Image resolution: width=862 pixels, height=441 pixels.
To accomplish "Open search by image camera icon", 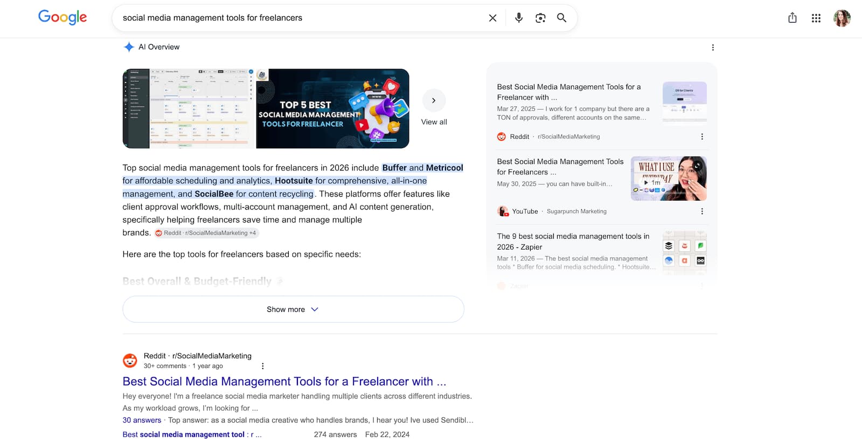I will [x=540, y=18].
